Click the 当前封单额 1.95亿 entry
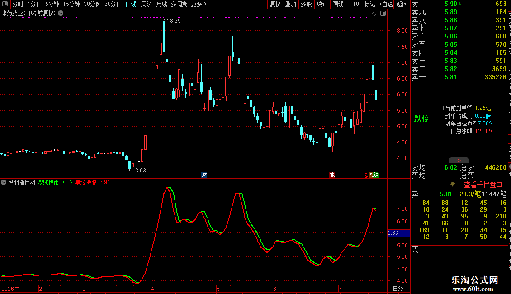Viewport: 511px width, 294px height. (468, 108)
